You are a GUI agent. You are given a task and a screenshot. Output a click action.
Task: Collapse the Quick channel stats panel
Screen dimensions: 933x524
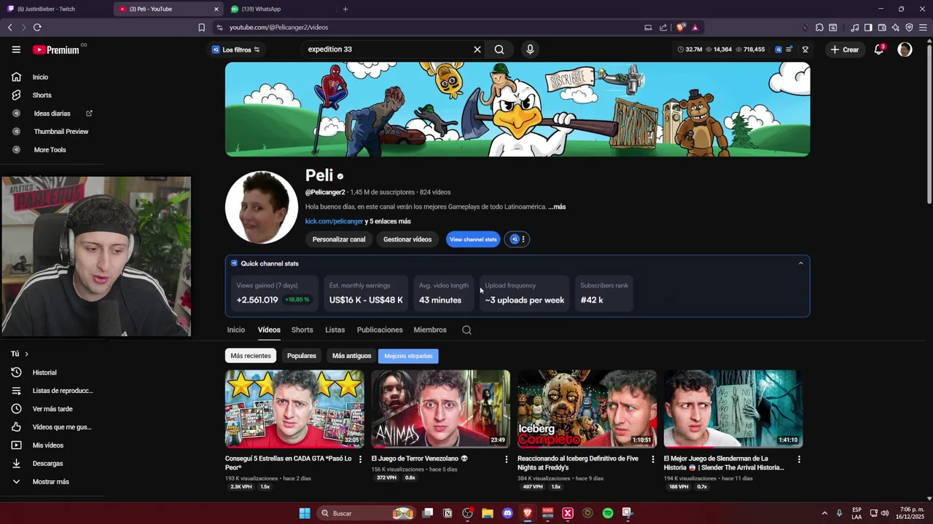point(800,263)
